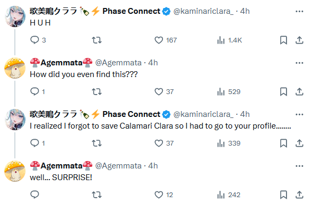Open more options on "H U H" tweet
Viewport: 312px width, 203px height.
click(299, 12)
